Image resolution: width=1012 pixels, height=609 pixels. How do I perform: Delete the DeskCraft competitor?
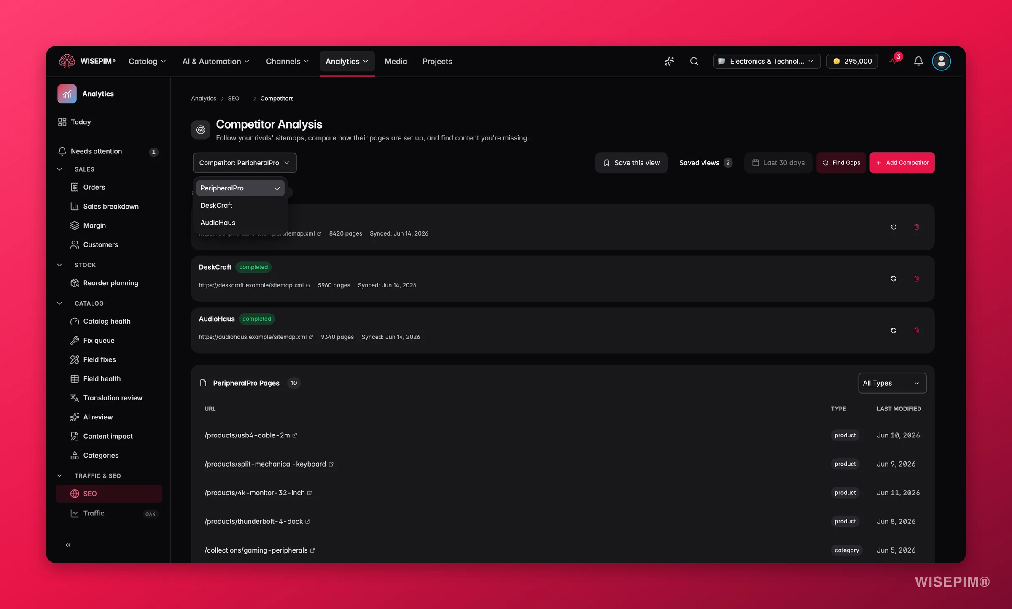(x=916, y=279)
